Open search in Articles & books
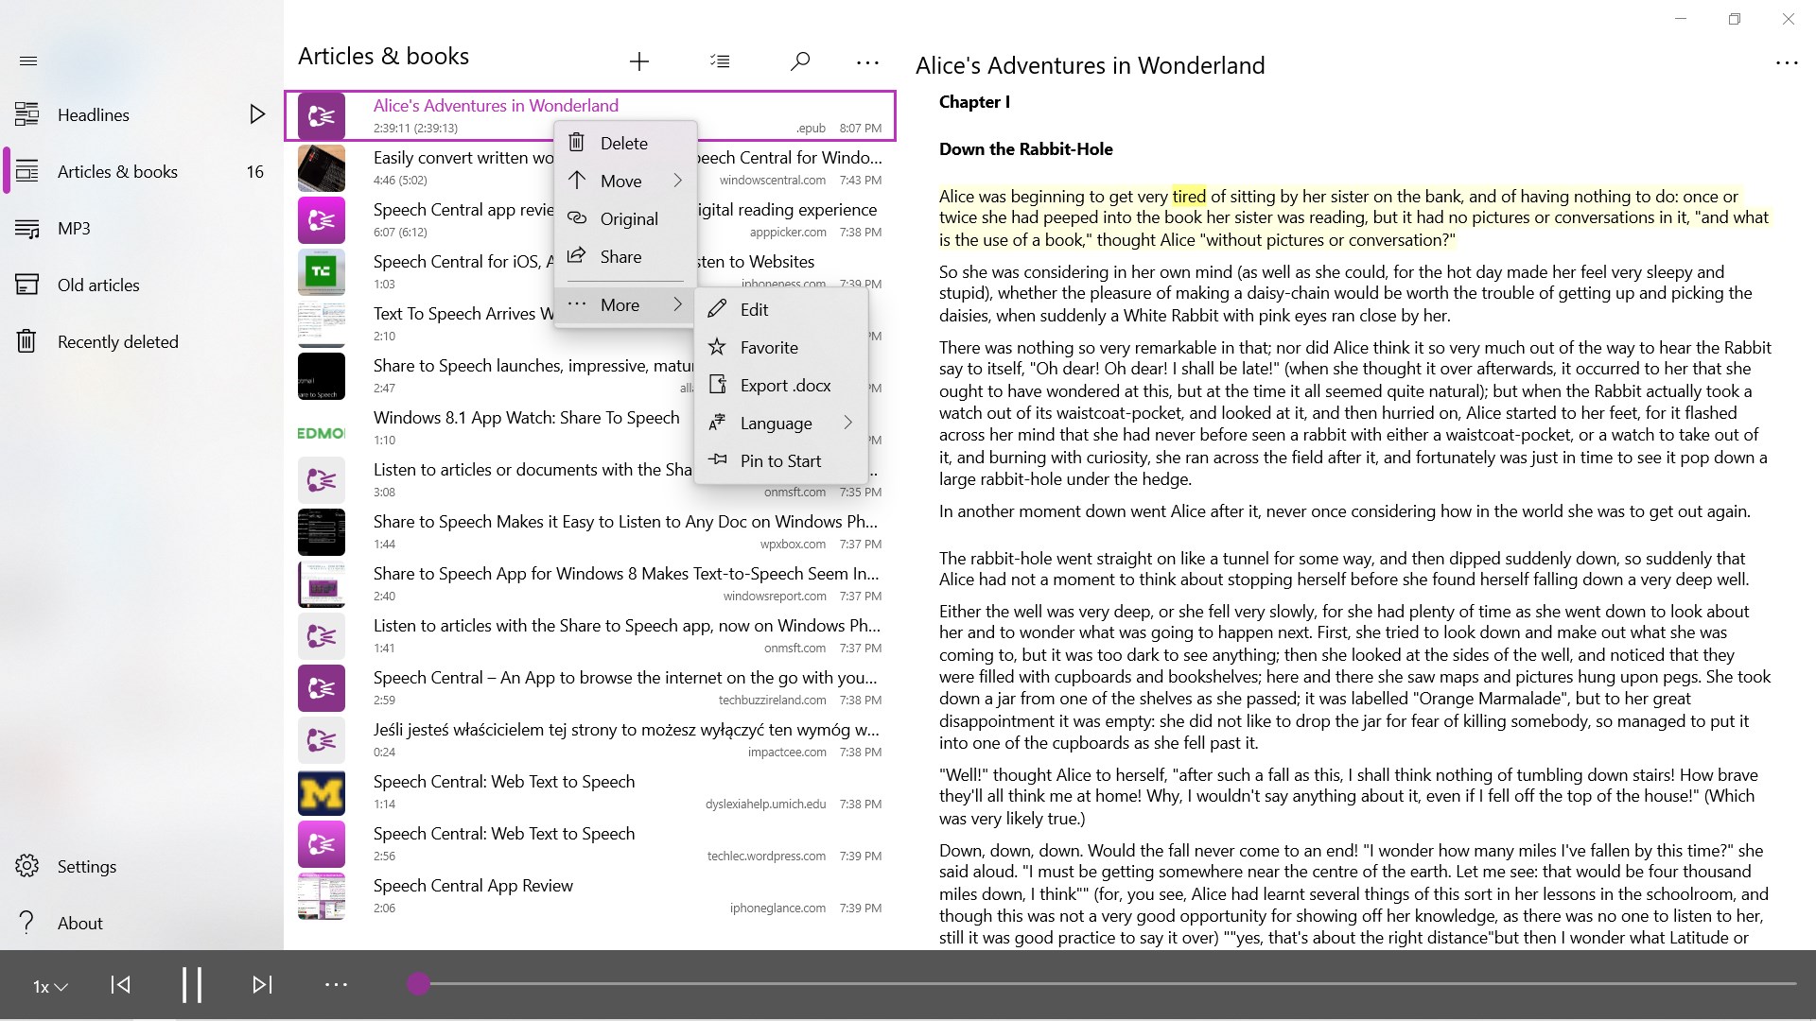The height and width of the screenshot is (1021, 1816). pos(799,61)
